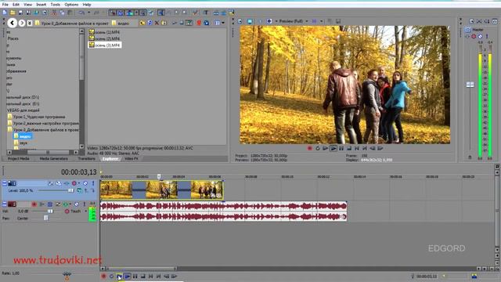Switch to the Transitions tab
This screenshot has width=501, height=282.
click(x=86, y=158)
